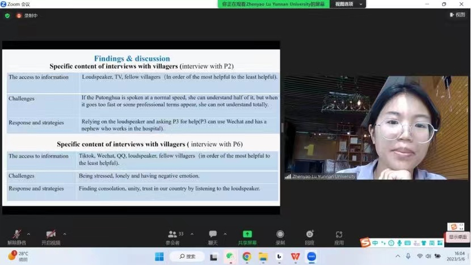Open Google Chrome from the taskbar

click(x=247, y=256)
